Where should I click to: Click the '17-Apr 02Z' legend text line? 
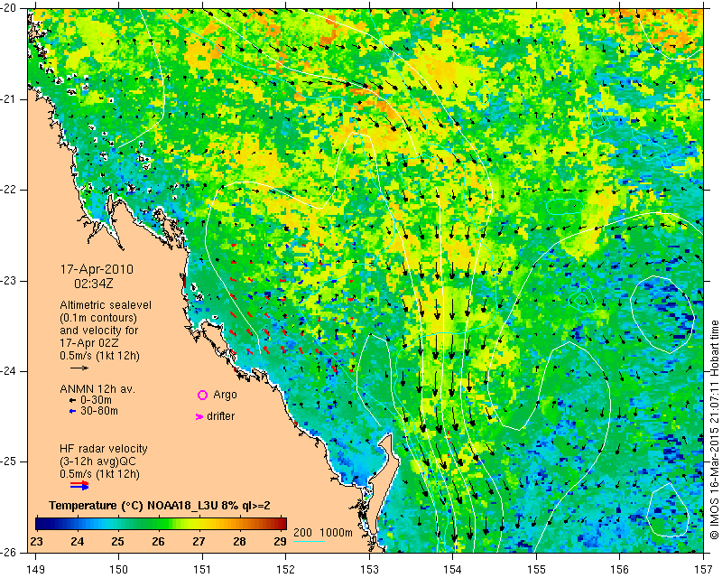point(89,343)
